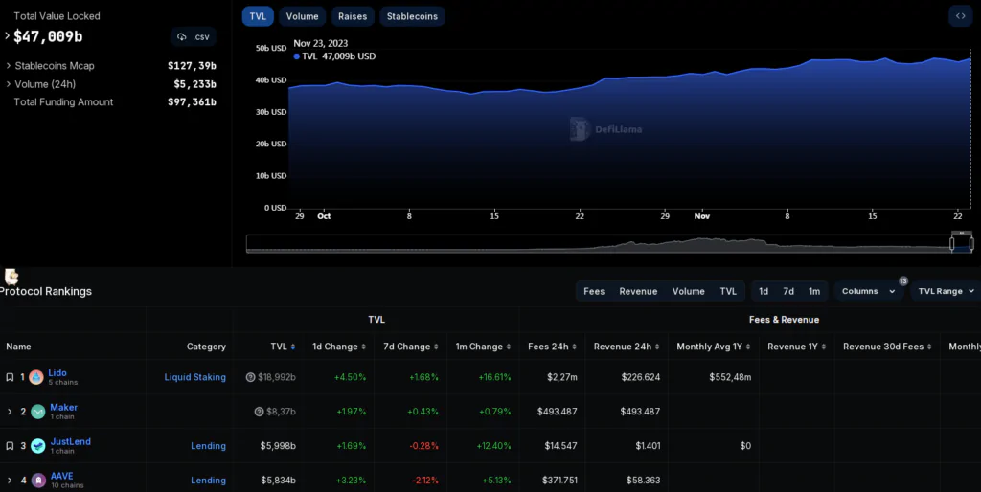Sort by 7d Change column
This screenshot has width=981, height=492.
click(x=410, y=347)
